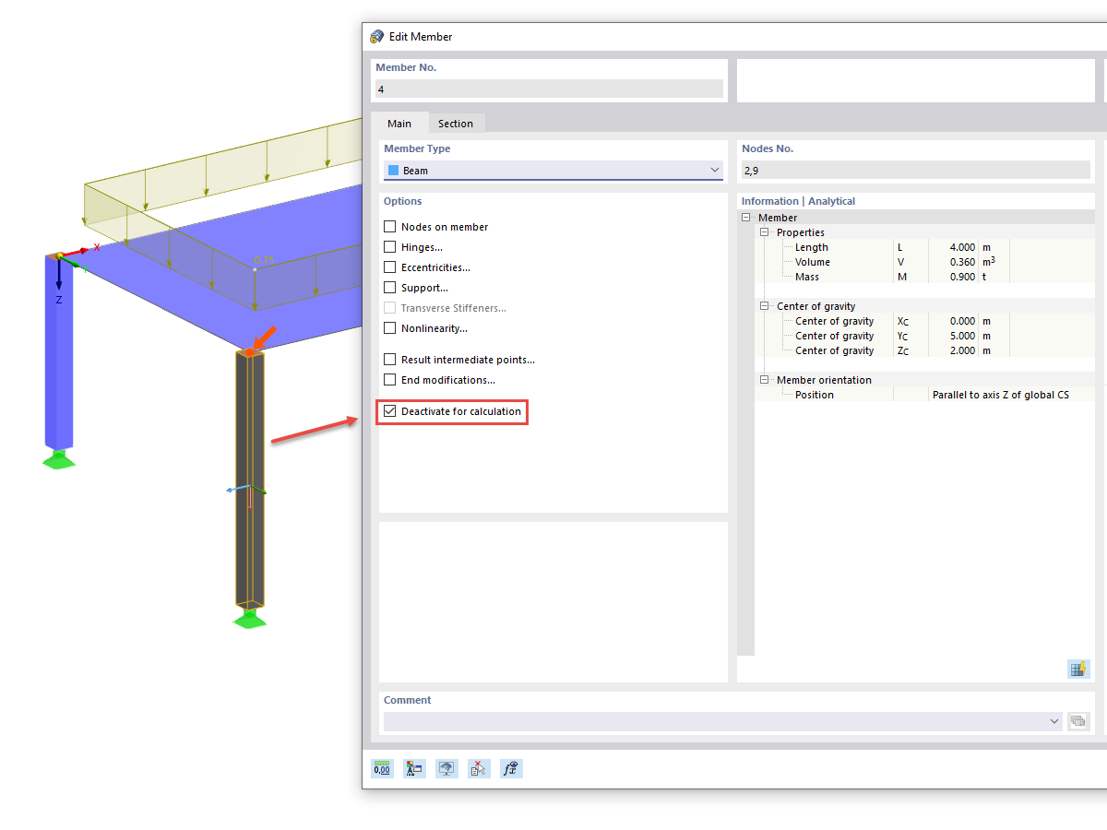
Task: Collapse the Center of gravity group
Action: [764, 306]
